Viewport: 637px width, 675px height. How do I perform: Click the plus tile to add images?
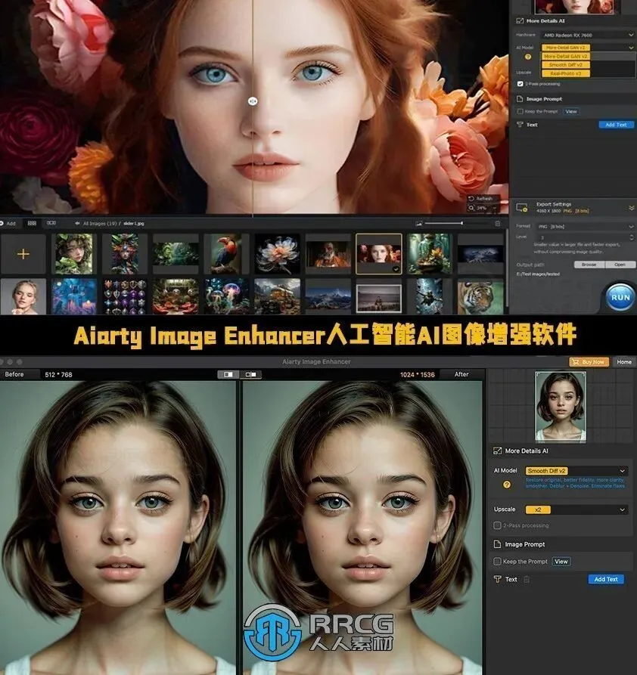23,254
